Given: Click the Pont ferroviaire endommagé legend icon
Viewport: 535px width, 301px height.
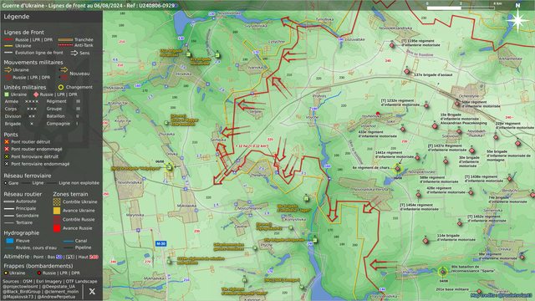Looking at the screenshot, I should coord(7,164).
